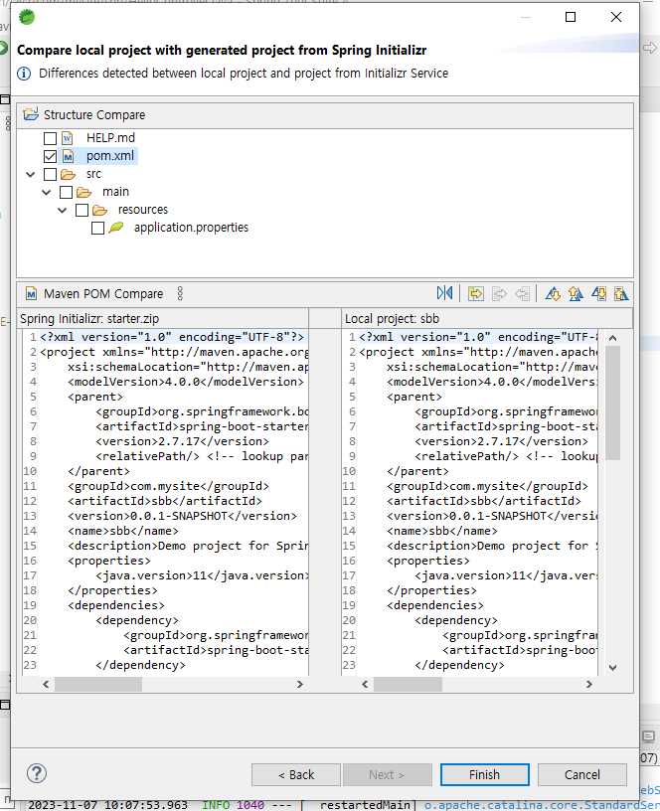Click the src folder icon
660x811 pixels.
68,174
